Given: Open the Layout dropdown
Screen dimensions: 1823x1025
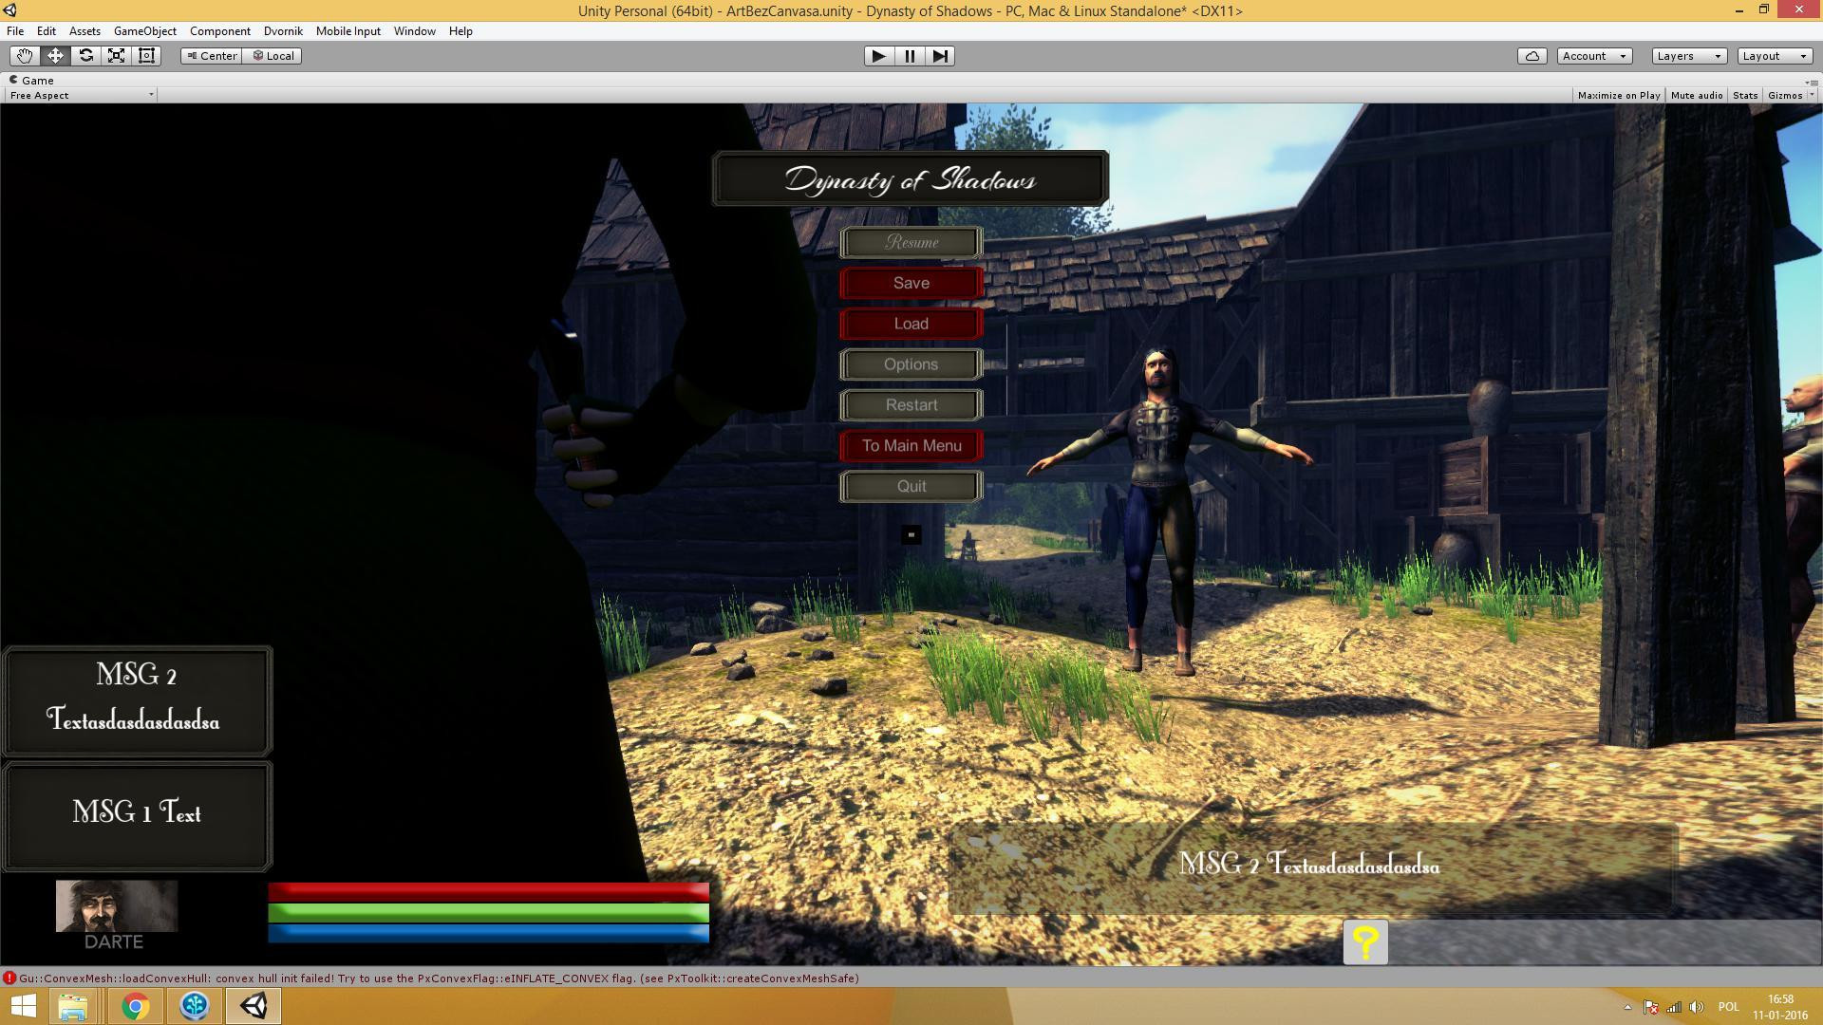Looking at the screenshot, I should pyautogui.click(x=1775, y=56).
